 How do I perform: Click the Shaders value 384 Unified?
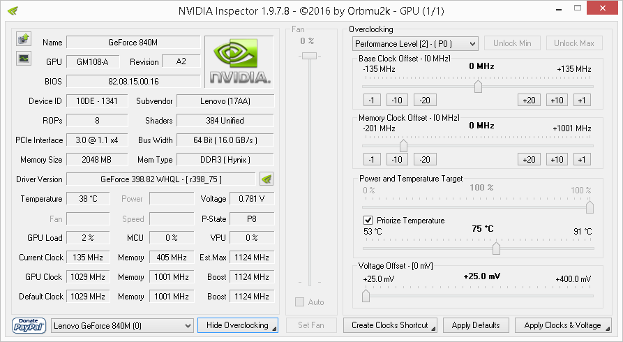point(225,121)
